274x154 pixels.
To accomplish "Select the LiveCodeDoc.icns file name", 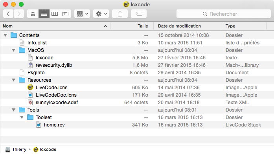I will [56, 95].
